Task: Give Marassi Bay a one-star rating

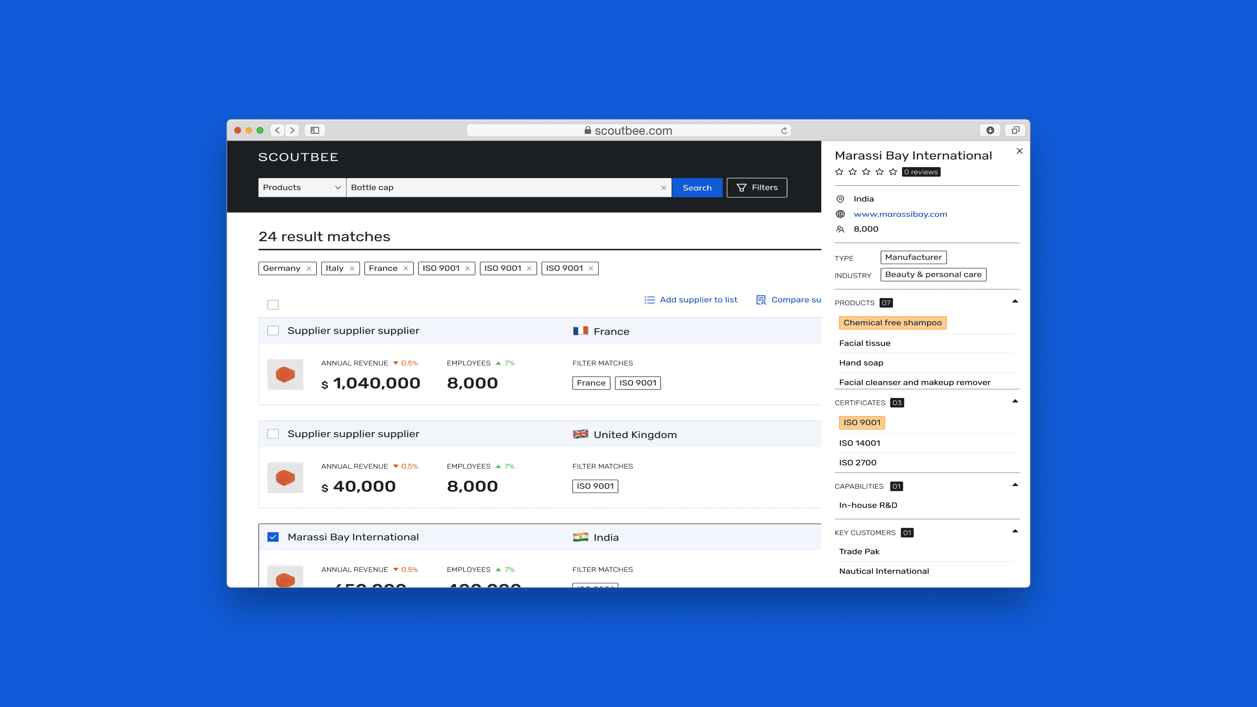Action: click(x=839, y=172)
